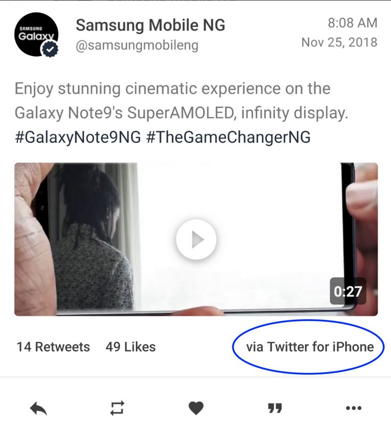
Task: Expand more options via the ellipsis
Action: coord(353,408)
